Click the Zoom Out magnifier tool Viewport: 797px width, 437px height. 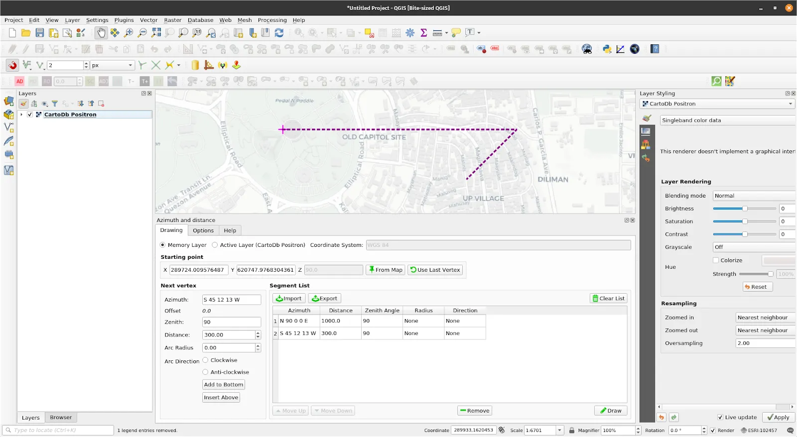[142, 33]
